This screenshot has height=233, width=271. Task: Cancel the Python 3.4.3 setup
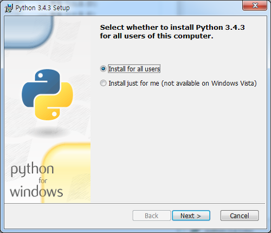click(240, 216)
